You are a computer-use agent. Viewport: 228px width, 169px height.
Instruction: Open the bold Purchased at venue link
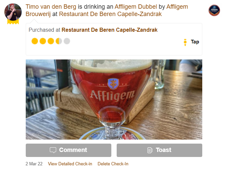pos(110,30)
